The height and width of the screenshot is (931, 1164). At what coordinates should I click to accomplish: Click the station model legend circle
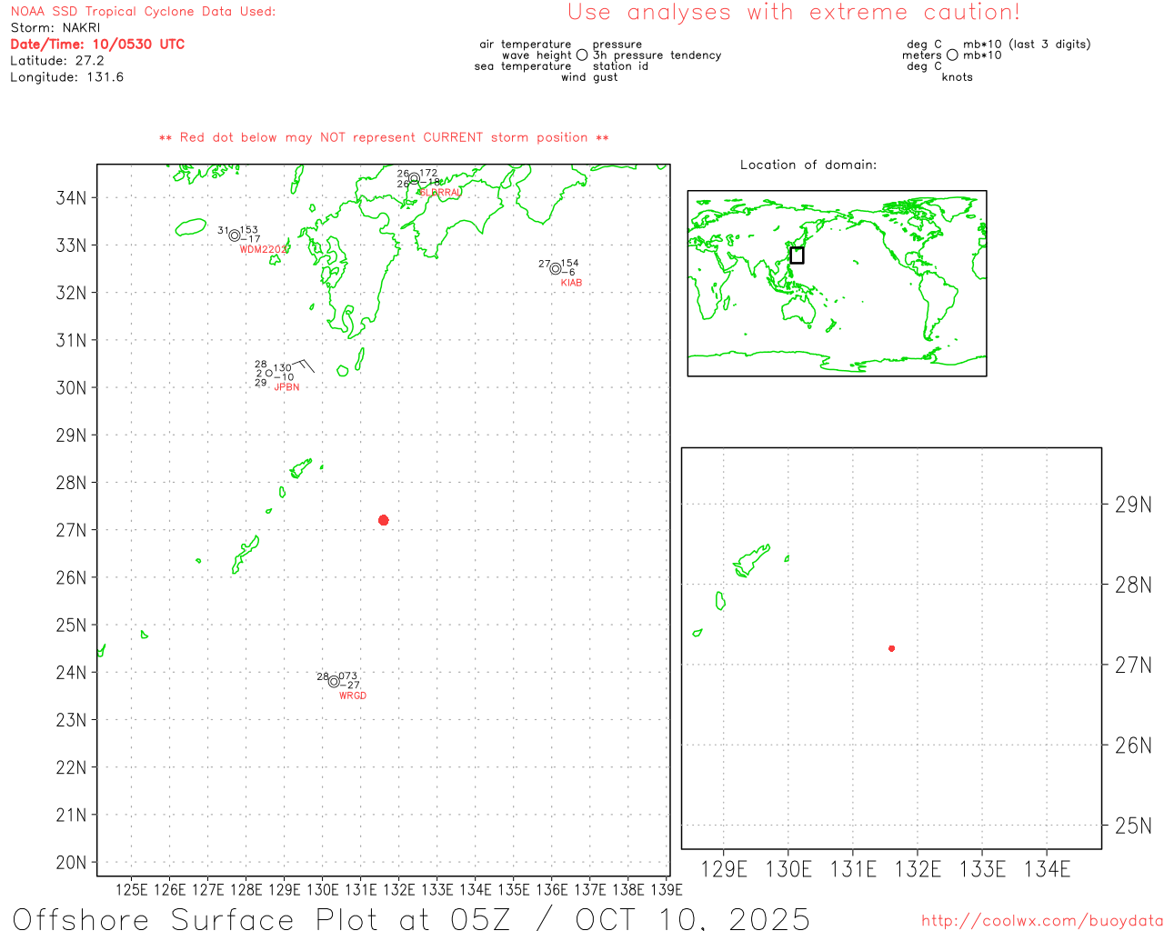coord(582,55)
